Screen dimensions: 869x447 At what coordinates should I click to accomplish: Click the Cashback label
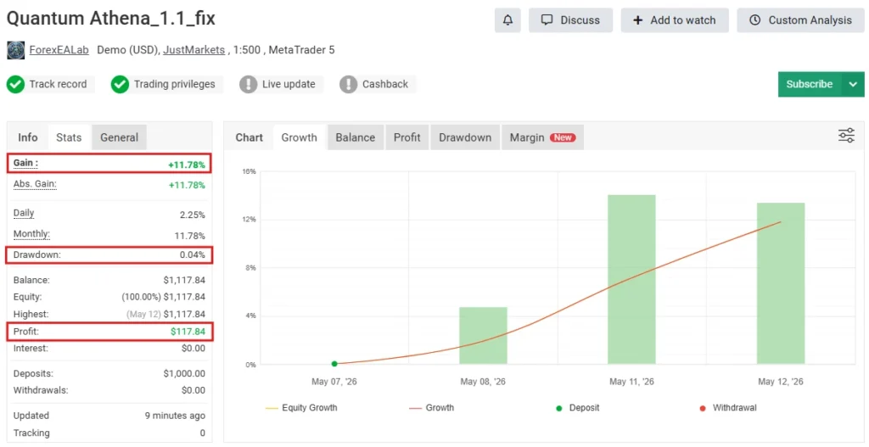[385, 84]
